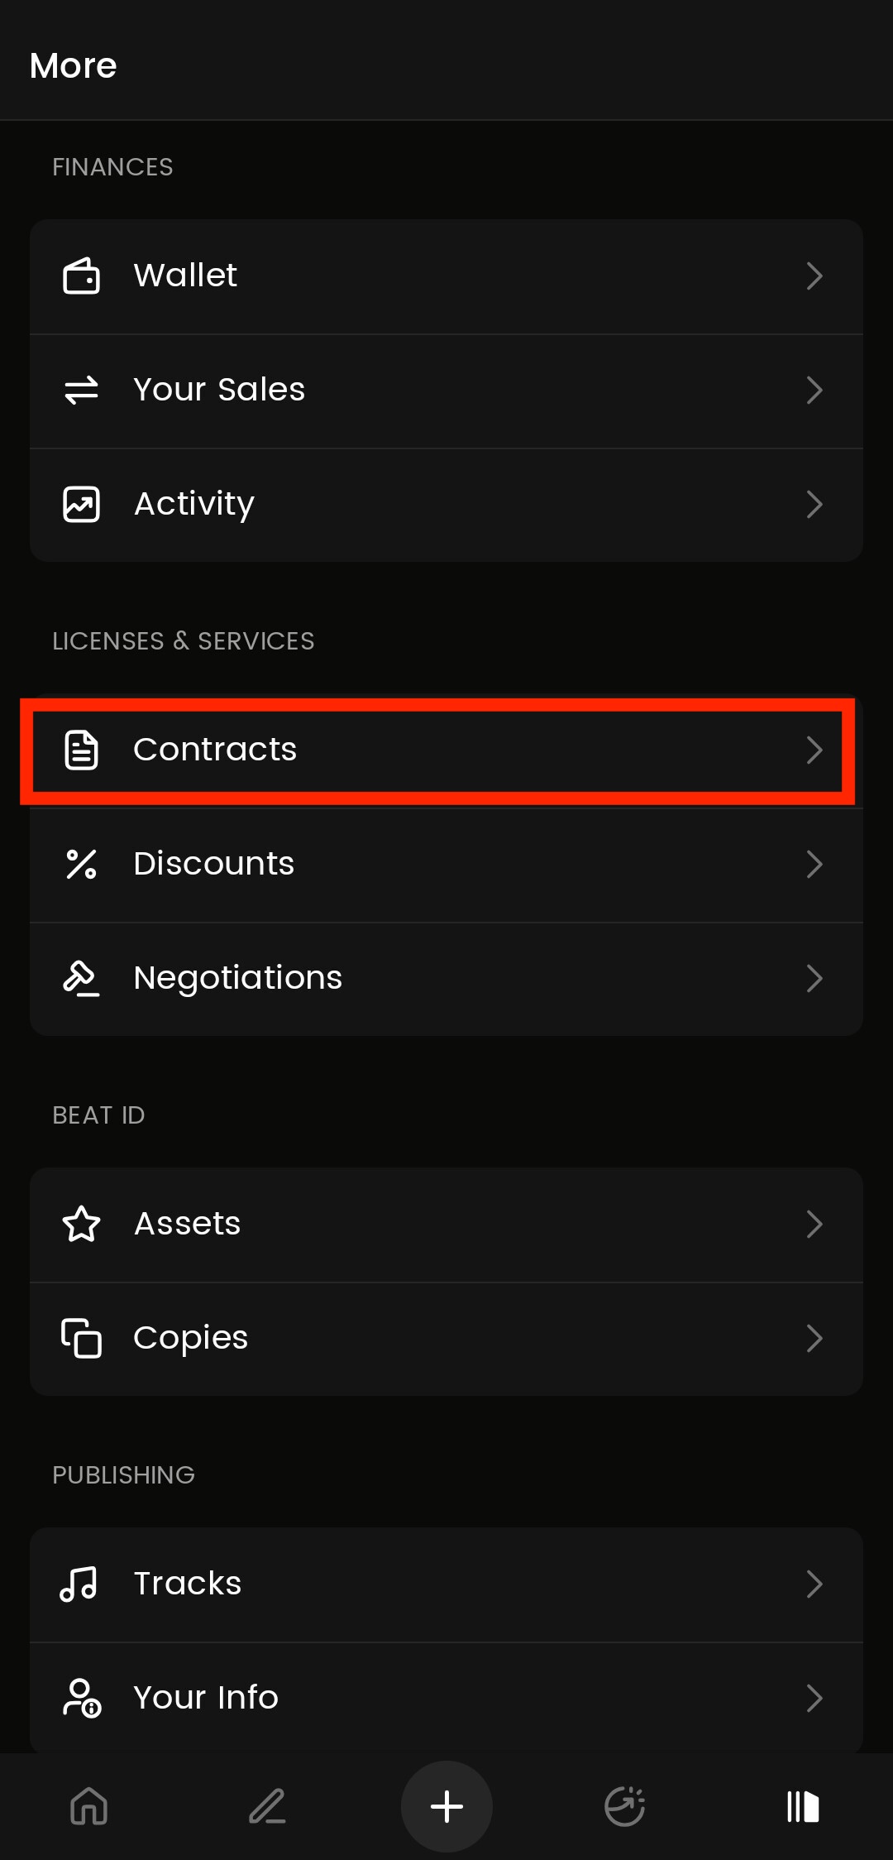Image resolution: width=893 pixels, height=1860 pixels.
Task: Open the Negotiations menu entry
Action: 238,978
